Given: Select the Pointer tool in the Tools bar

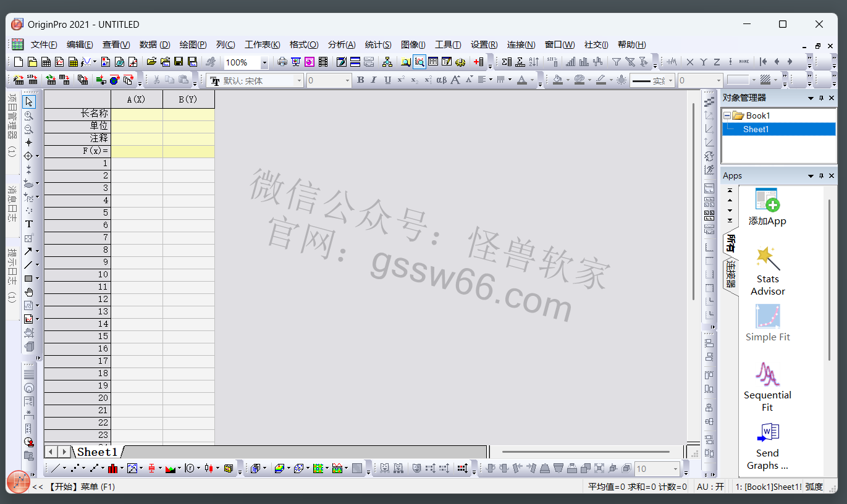Looking at the screenshot, I should [28, 102].
